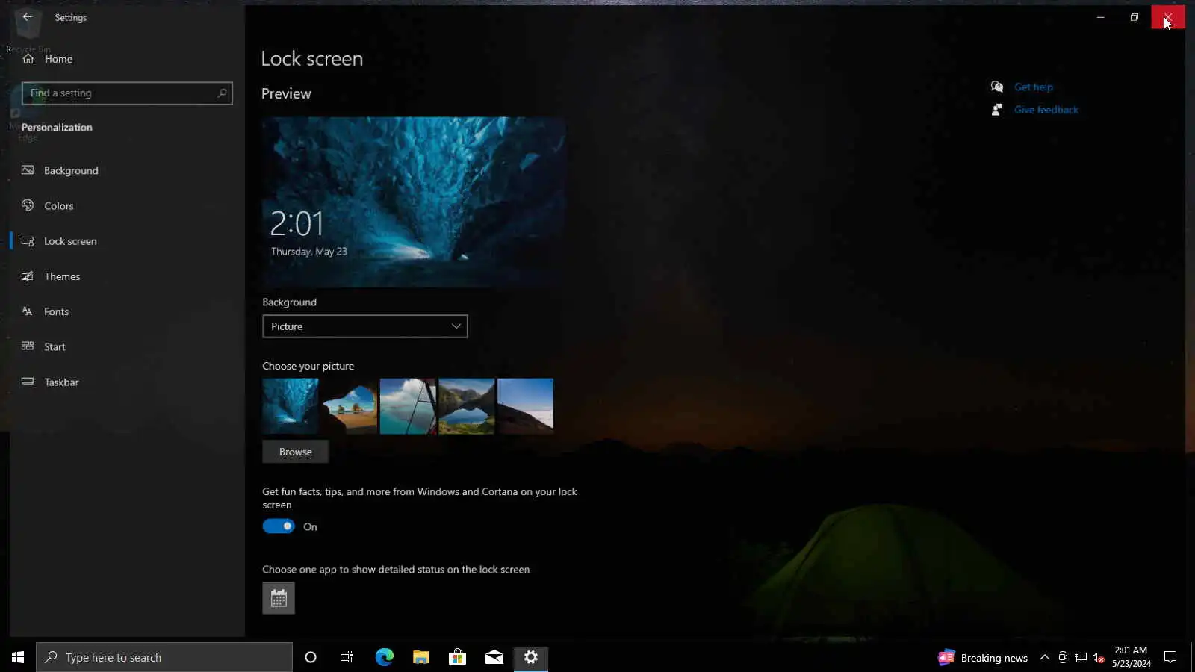Open the Get help link

coord(1034,87)
